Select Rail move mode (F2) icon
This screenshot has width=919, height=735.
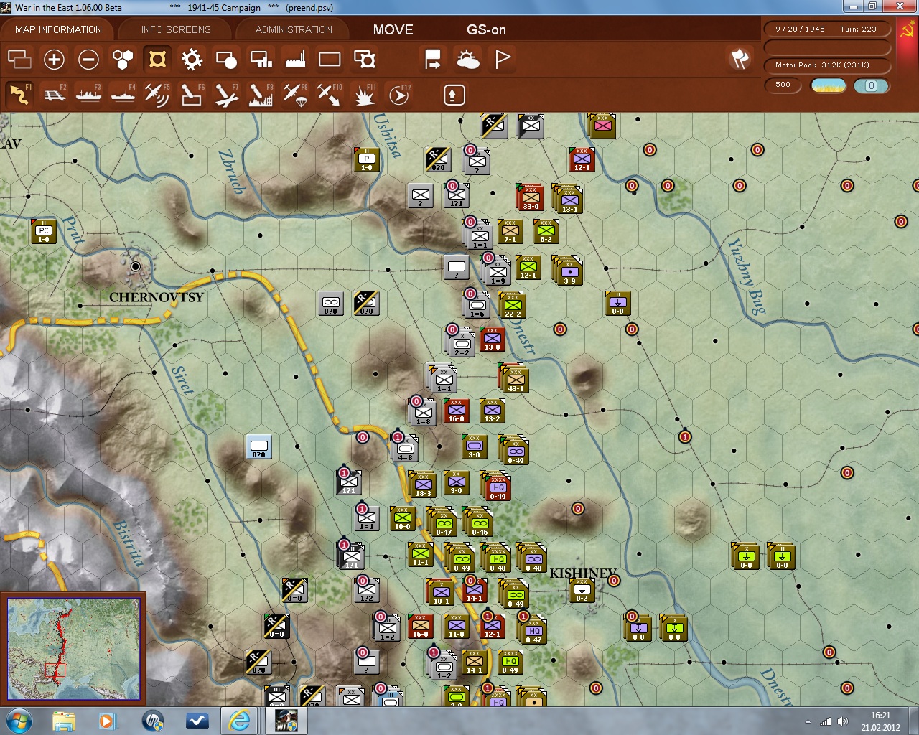[x=55, y=95]
